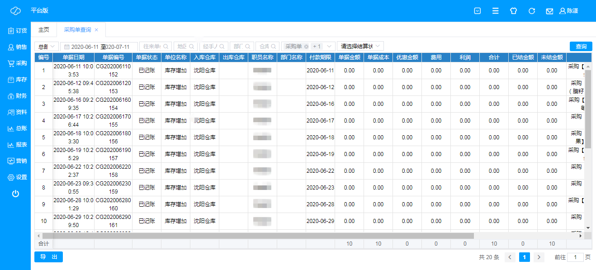Viewport: 596px width, 270px height.
Task: Click the search icon in 部门 field
Action: point(248,47)
